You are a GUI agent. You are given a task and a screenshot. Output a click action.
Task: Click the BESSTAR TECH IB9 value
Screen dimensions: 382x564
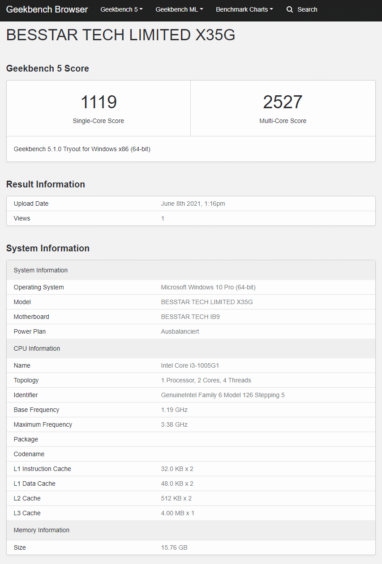coord(190,317)
